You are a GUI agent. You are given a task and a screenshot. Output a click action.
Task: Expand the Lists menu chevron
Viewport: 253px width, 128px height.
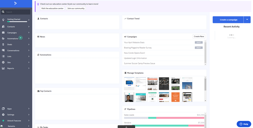pyautogui.click(x=29, y=56)
